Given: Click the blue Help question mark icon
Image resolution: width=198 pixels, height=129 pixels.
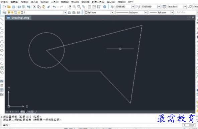Looking at the screenshot, I should 105,7.
